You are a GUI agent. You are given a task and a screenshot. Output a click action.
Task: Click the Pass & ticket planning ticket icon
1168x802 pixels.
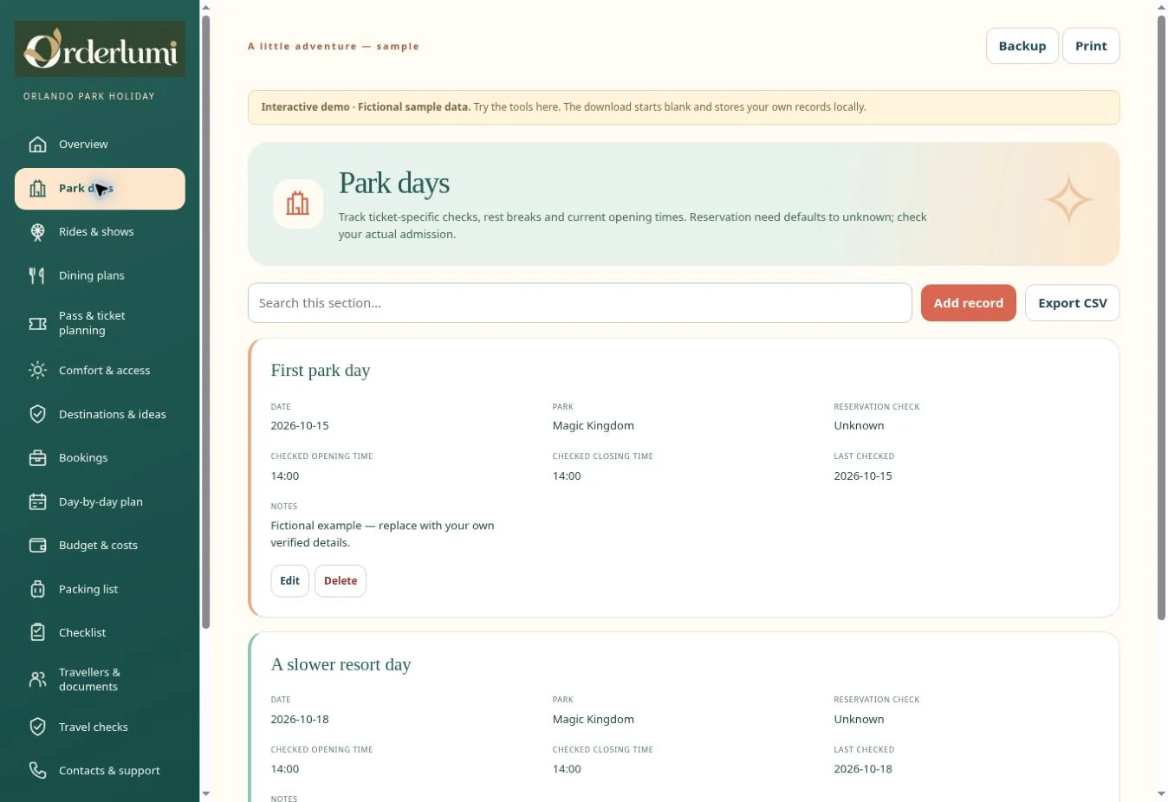pos(37,323)
